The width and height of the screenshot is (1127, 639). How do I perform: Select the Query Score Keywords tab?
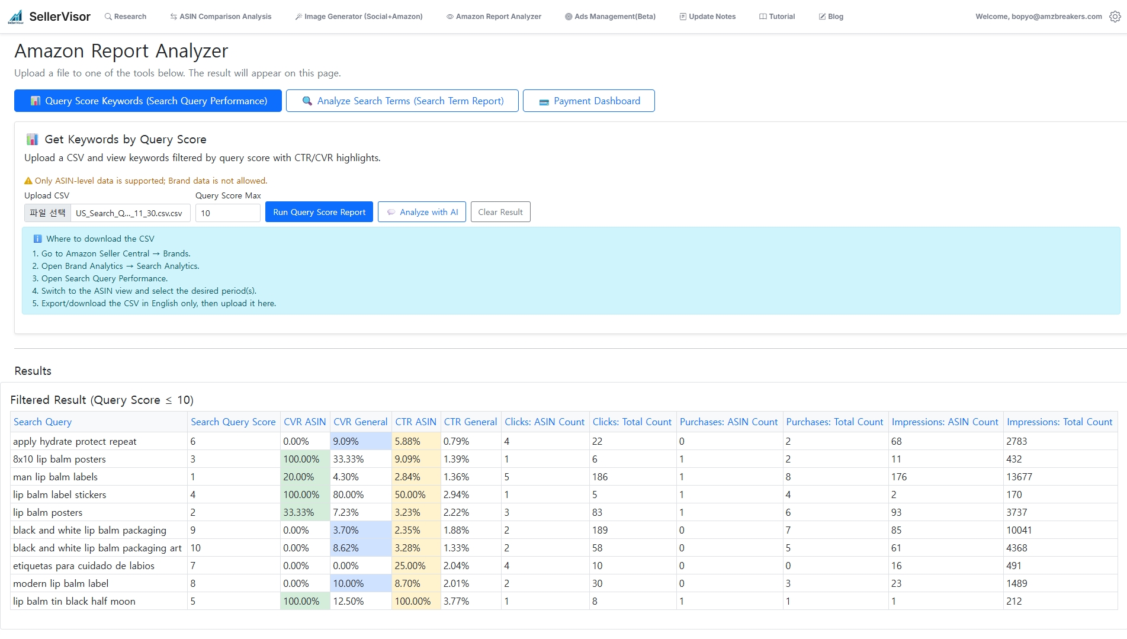pyautogui.click(x=147, y=101)
